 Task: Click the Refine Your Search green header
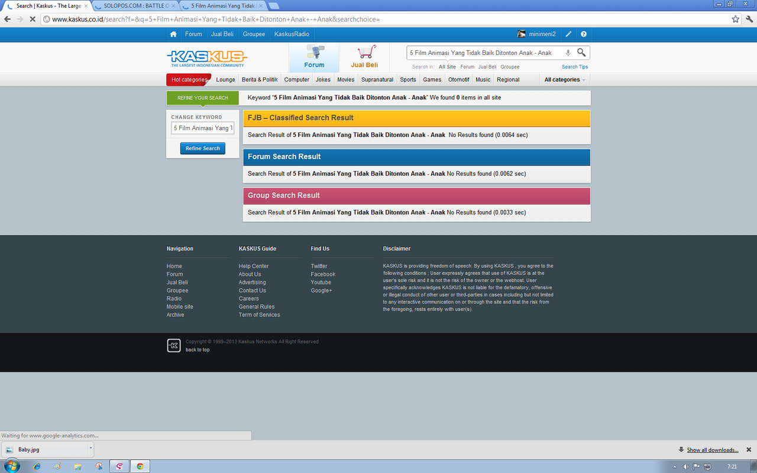[203, 98]
